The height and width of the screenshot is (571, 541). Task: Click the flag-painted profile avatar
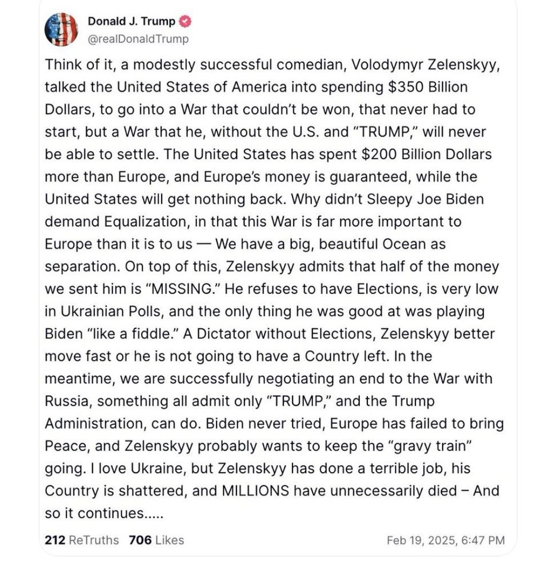pos(61,30)
